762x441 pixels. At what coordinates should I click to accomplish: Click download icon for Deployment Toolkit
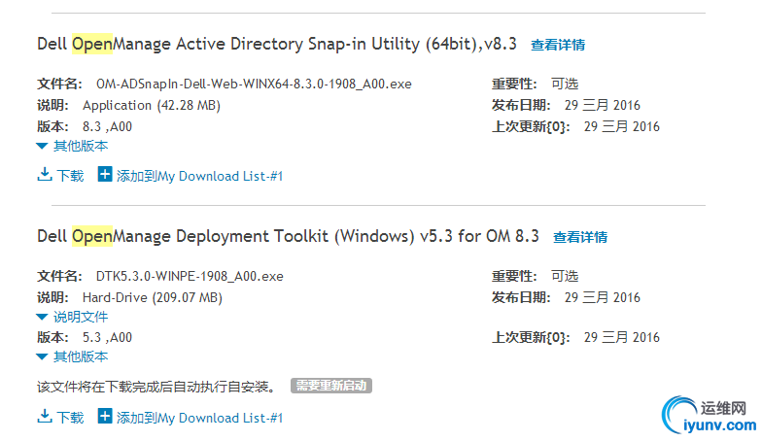(x=45, y=416)
